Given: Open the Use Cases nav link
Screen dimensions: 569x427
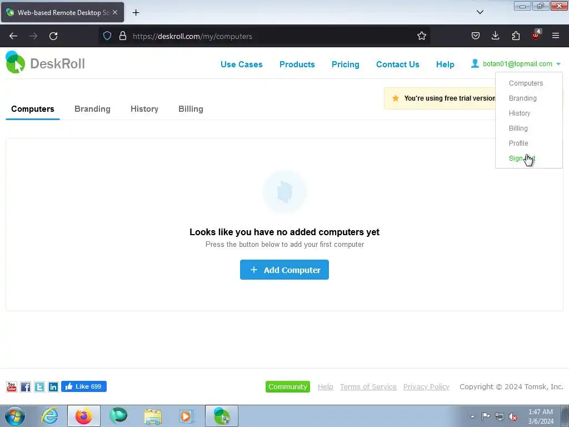Looking at the screenshot, I should (241, 64).
